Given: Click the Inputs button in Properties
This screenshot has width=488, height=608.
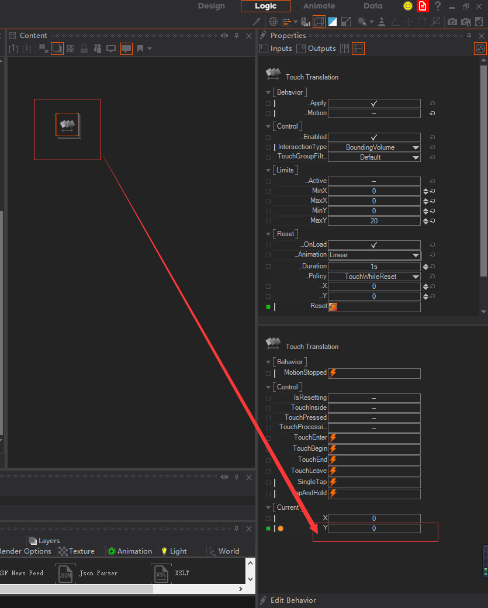Looking at the screenshot, I should tap(276, 49).
